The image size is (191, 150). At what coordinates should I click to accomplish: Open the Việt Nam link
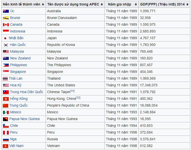(x=17, y=146)
